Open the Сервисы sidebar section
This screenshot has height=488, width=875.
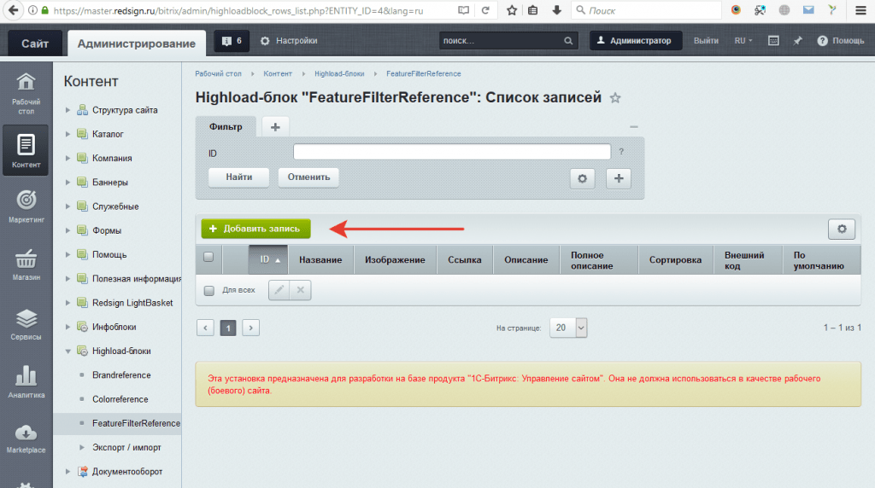[x=26, y=324]
